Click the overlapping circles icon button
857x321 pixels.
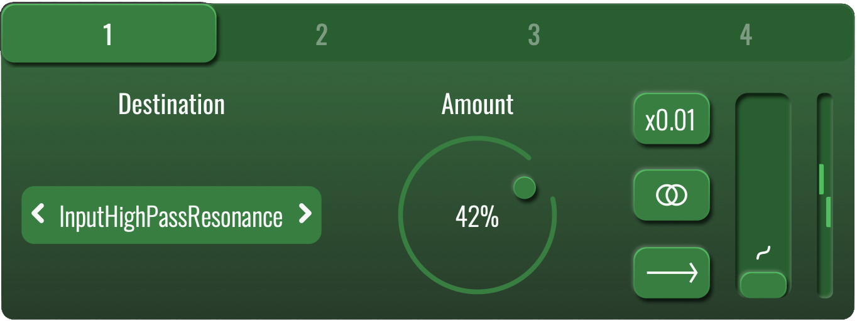click(x=672, y=195)
